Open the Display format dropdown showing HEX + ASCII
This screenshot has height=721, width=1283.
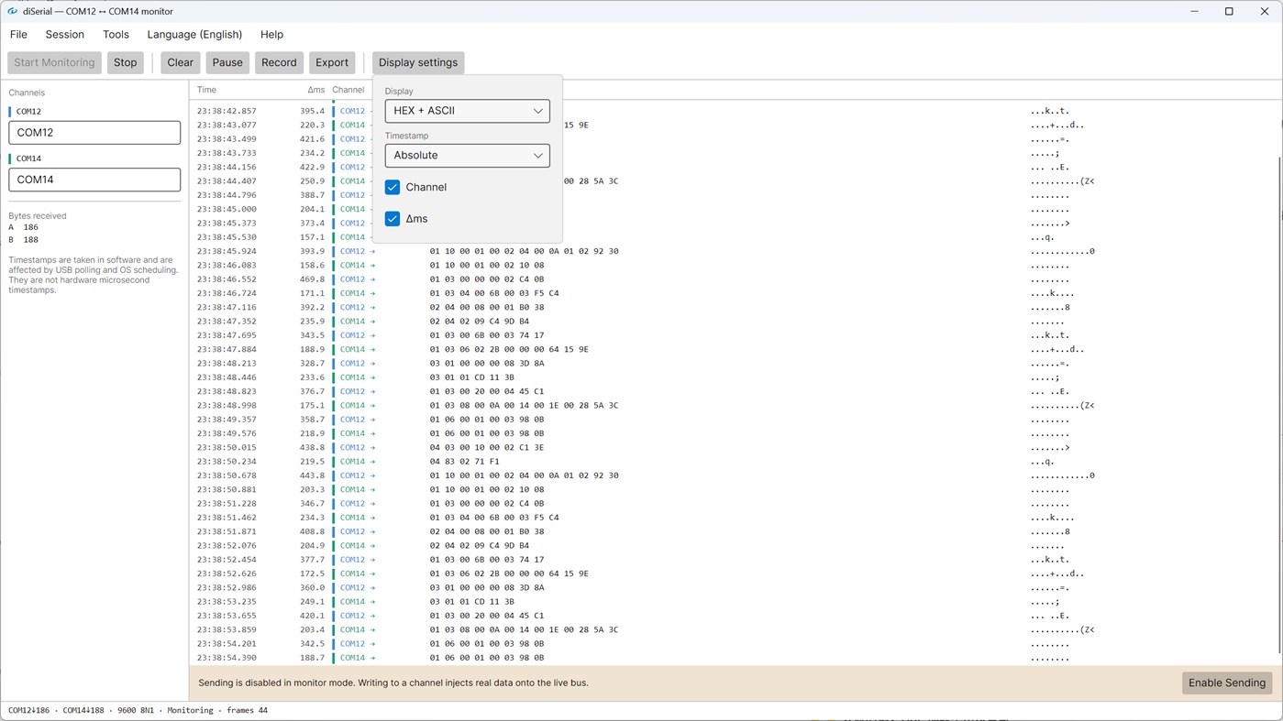pos(468,111)
